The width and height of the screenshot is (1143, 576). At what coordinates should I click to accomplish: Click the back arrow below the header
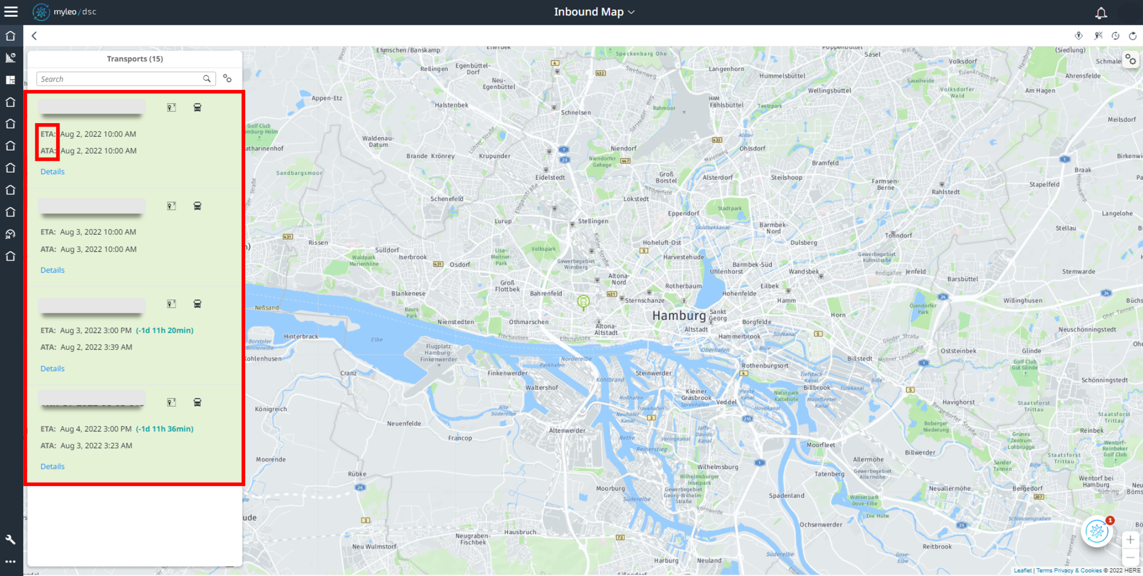(34, 36)
